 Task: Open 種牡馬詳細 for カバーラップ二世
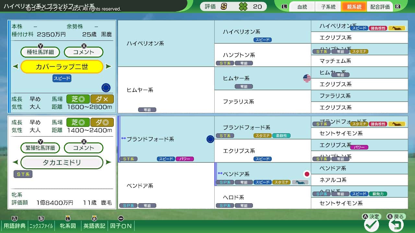[x=40, y=52]
